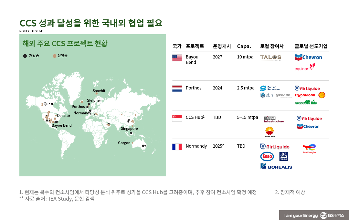The height and width of the screenshot is (220, 349).
Task: Click the 글로벌 선도기업 column header
Action: (x=311, y=46)
